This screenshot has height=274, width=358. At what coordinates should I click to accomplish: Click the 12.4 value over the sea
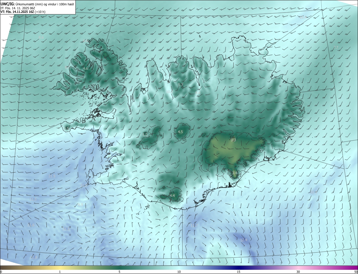[244, 240]
